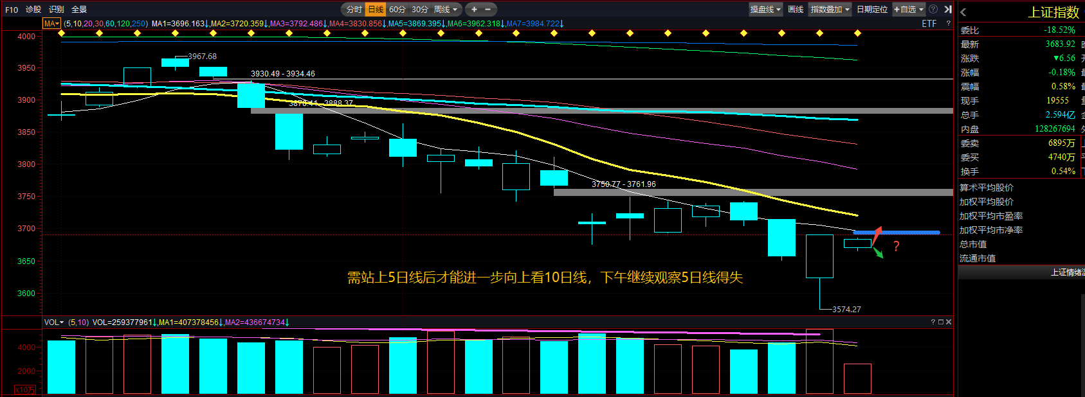Click the 算术平均股价 row
Image resolution: width=1085 pixels, height=397 pixels.
[1021, 187]
